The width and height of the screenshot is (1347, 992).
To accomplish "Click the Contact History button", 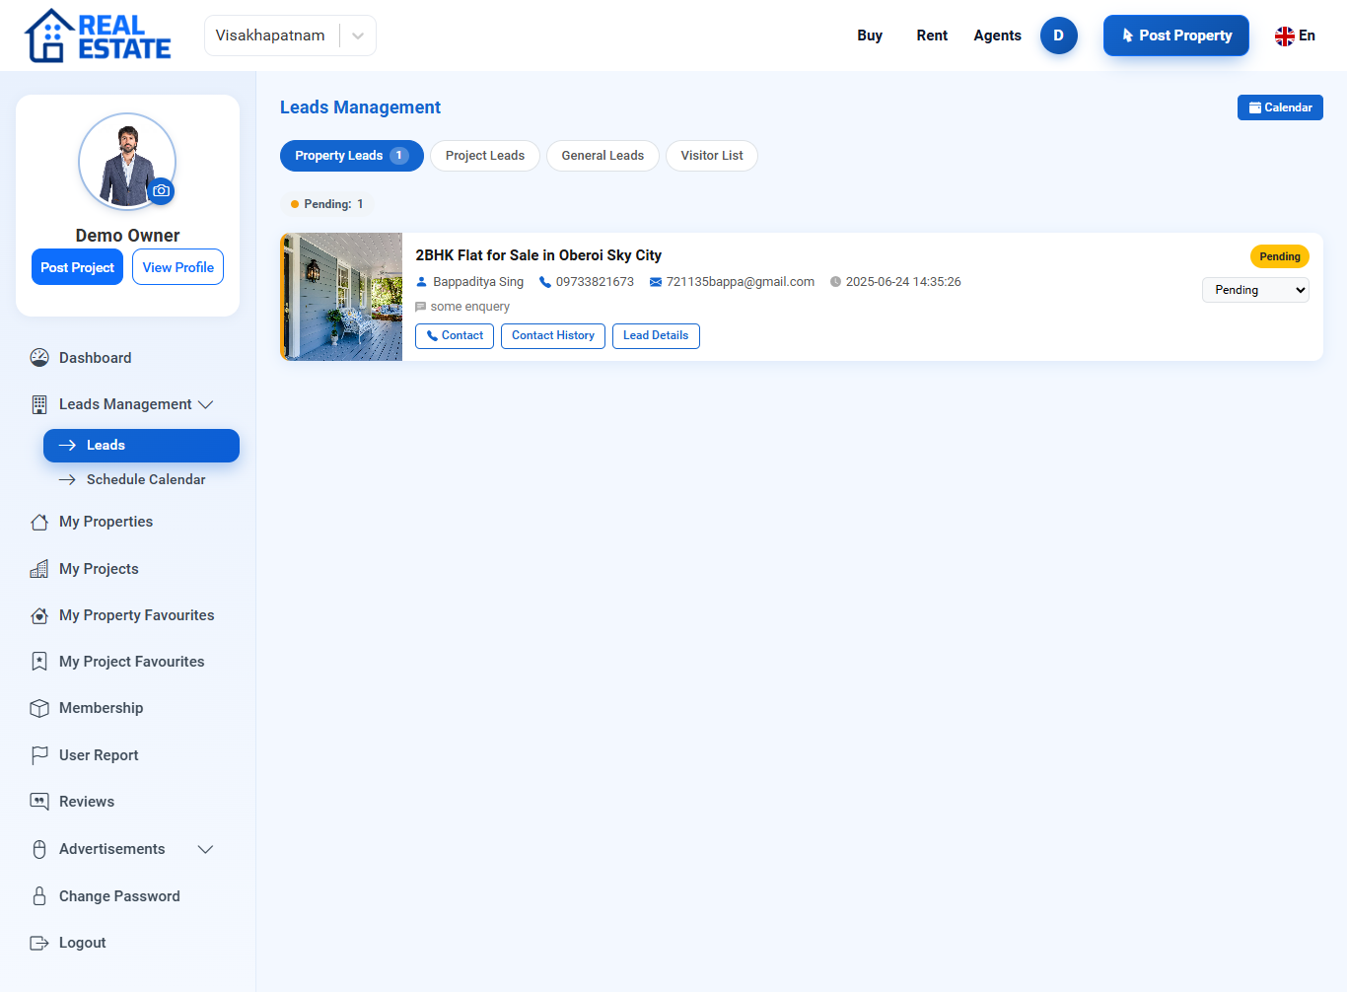I will click(553, 336).
